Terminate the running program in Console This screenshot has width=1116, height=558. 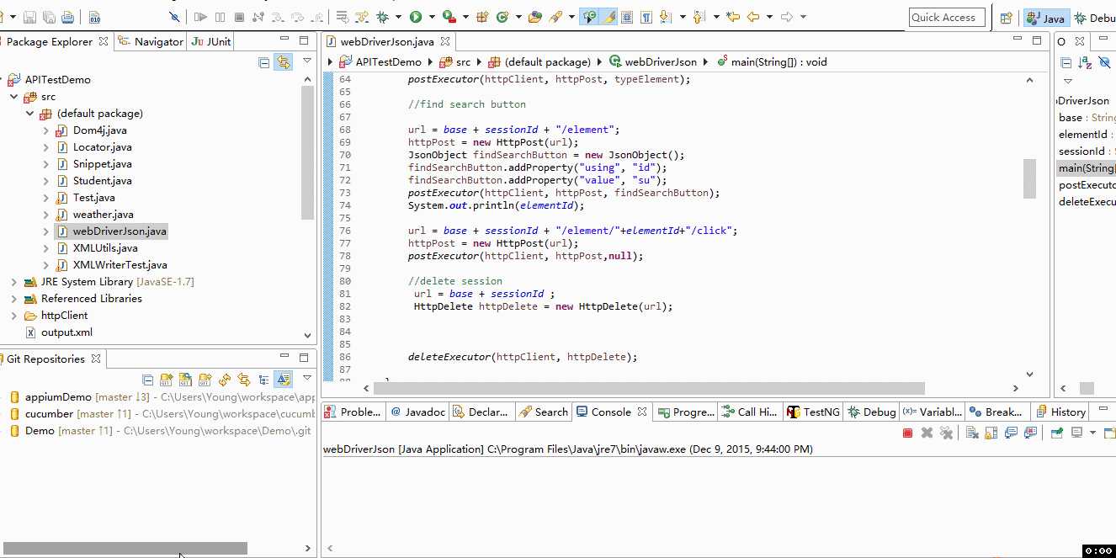(x=907, y=433)
